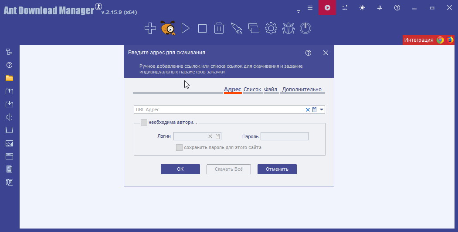
Task: Click the red video play button
Action: 327,8
